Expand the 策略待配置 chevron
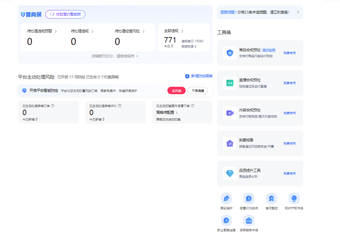This screenshot has width=340, height=240. 177,113
